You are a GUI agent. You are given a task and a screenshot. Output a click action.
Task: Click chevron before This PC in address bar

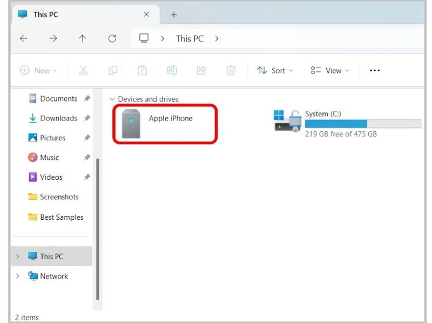coord(163,38)
